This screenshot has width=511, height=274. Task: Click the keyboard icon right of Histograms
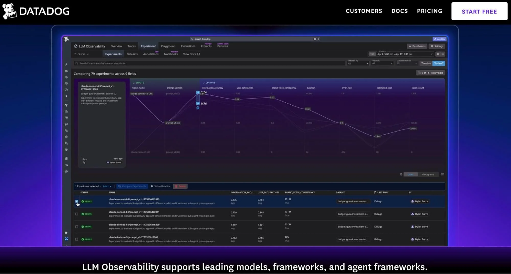point(442,174)
